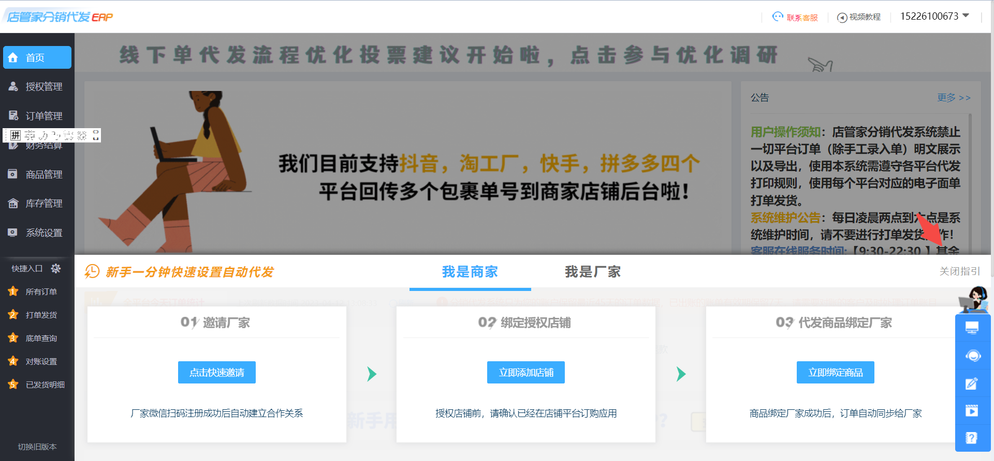The width and height of the screenshot is (994, 461).
Task: Open the help question-mark icon in floating toolbar
Action: click(972, 438)
